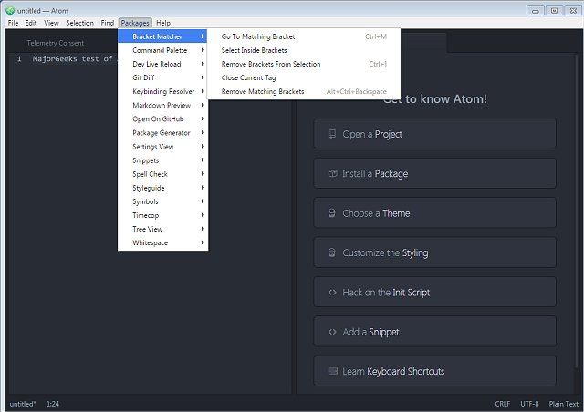Expand the Git Diff submenu arrow
Image resolution: width=584 pixels, height=412 pixels.
tap(203, 77)
